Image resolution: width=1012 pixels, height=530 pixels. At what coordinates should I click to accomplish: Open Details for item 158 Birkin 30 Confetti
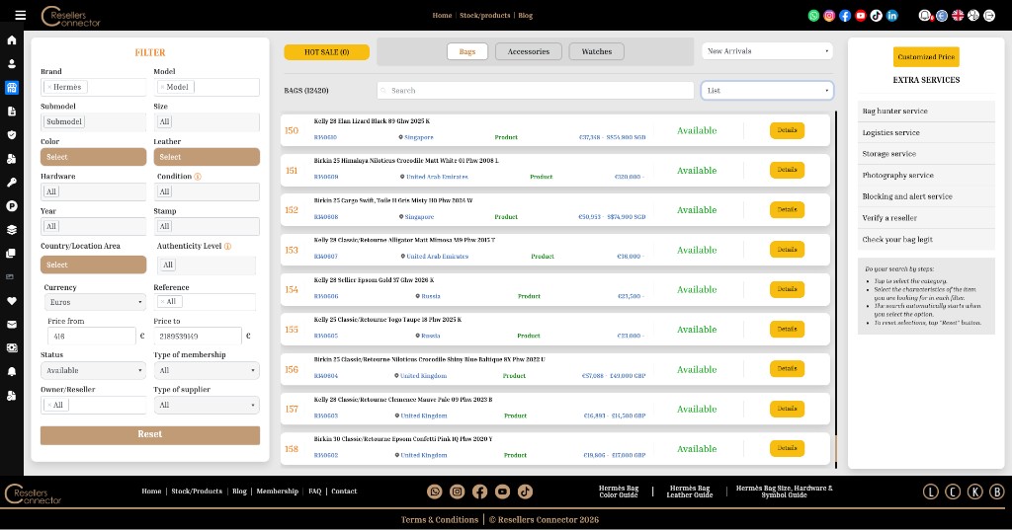787,448
